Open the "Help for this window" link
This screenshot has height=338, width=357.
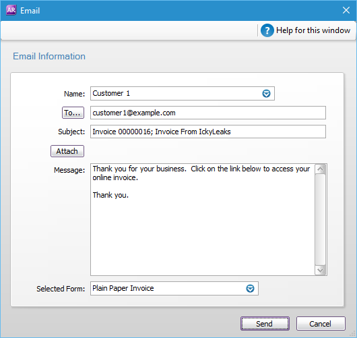click(313, 30)
